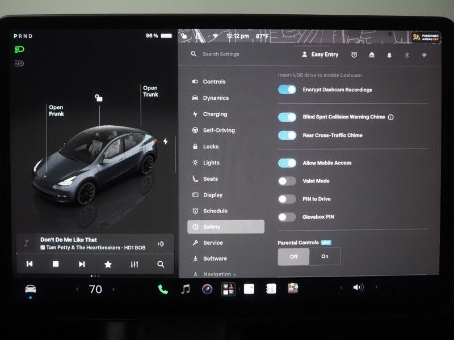Viewport: 454px width, 340px height.
Task: Open the camera app icon
Action: pyautogui.click(x=207, y=289)
